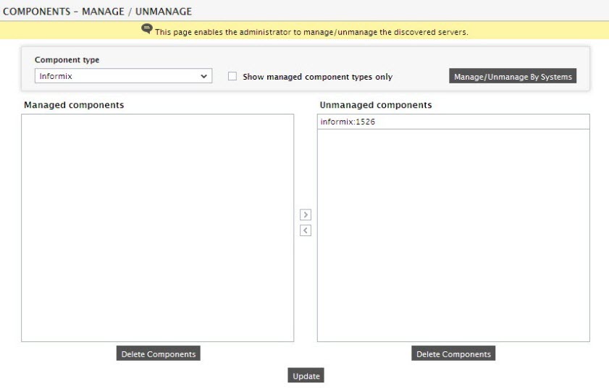Viewport: 609px width, 389px height.
Task: Click the 'Component type' field label
Action: (x=67, y=60)
